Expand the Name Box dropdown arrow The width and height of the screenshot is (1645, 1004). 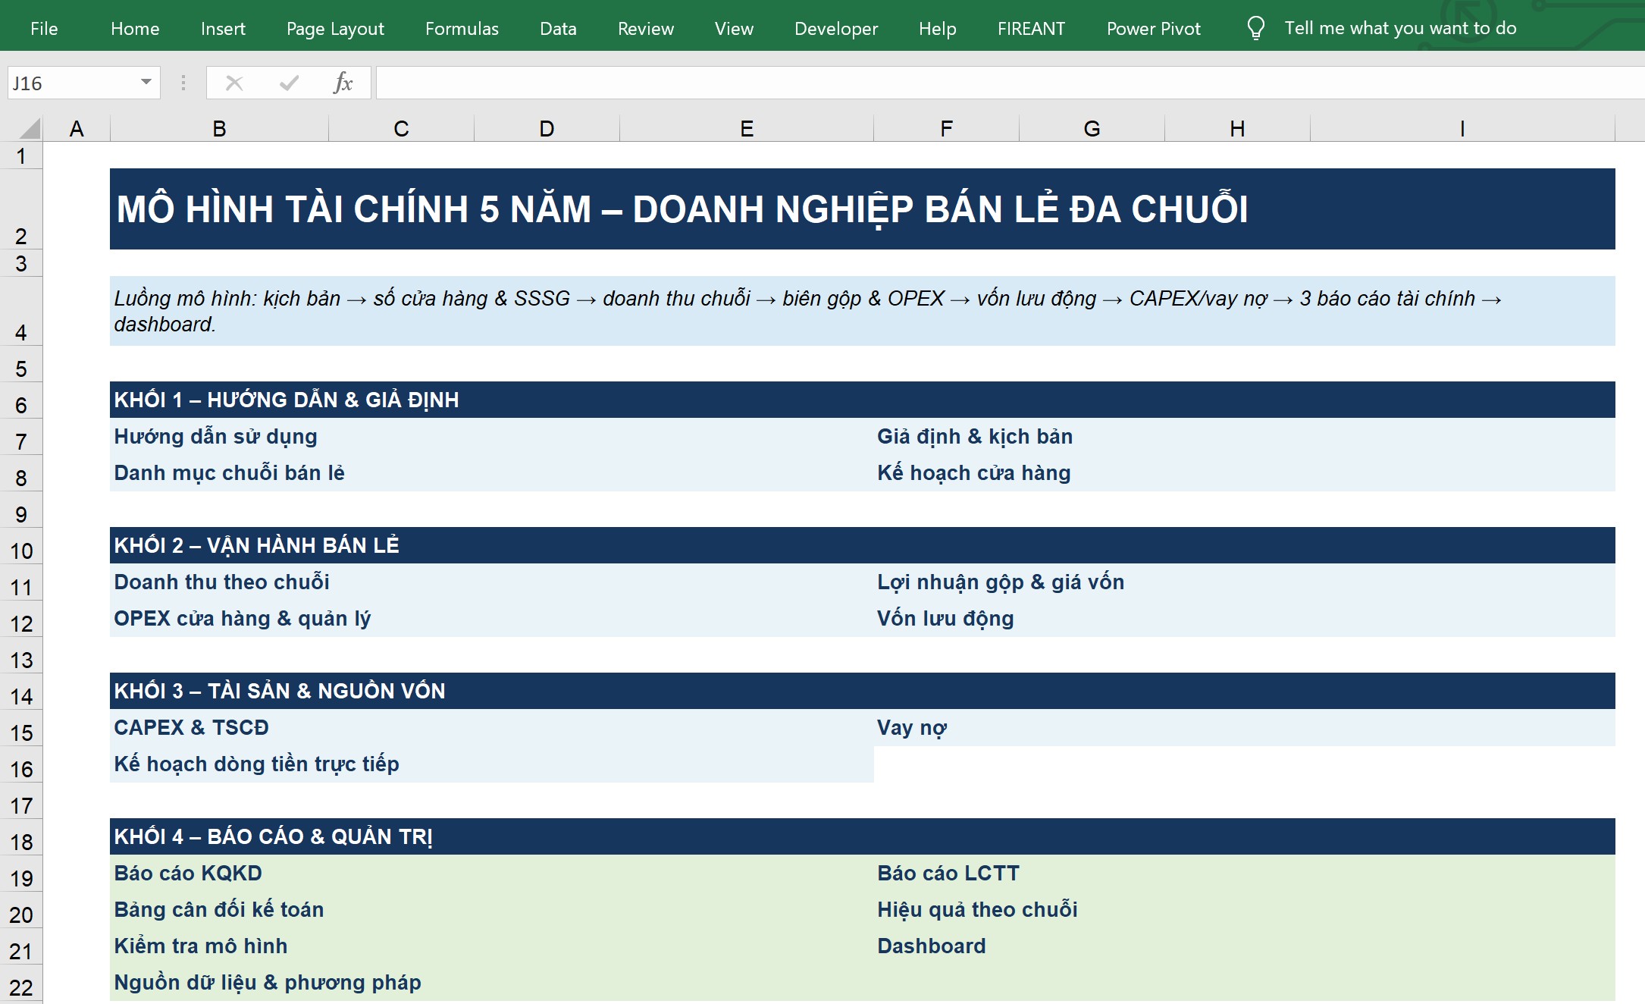tap(146, 82)
